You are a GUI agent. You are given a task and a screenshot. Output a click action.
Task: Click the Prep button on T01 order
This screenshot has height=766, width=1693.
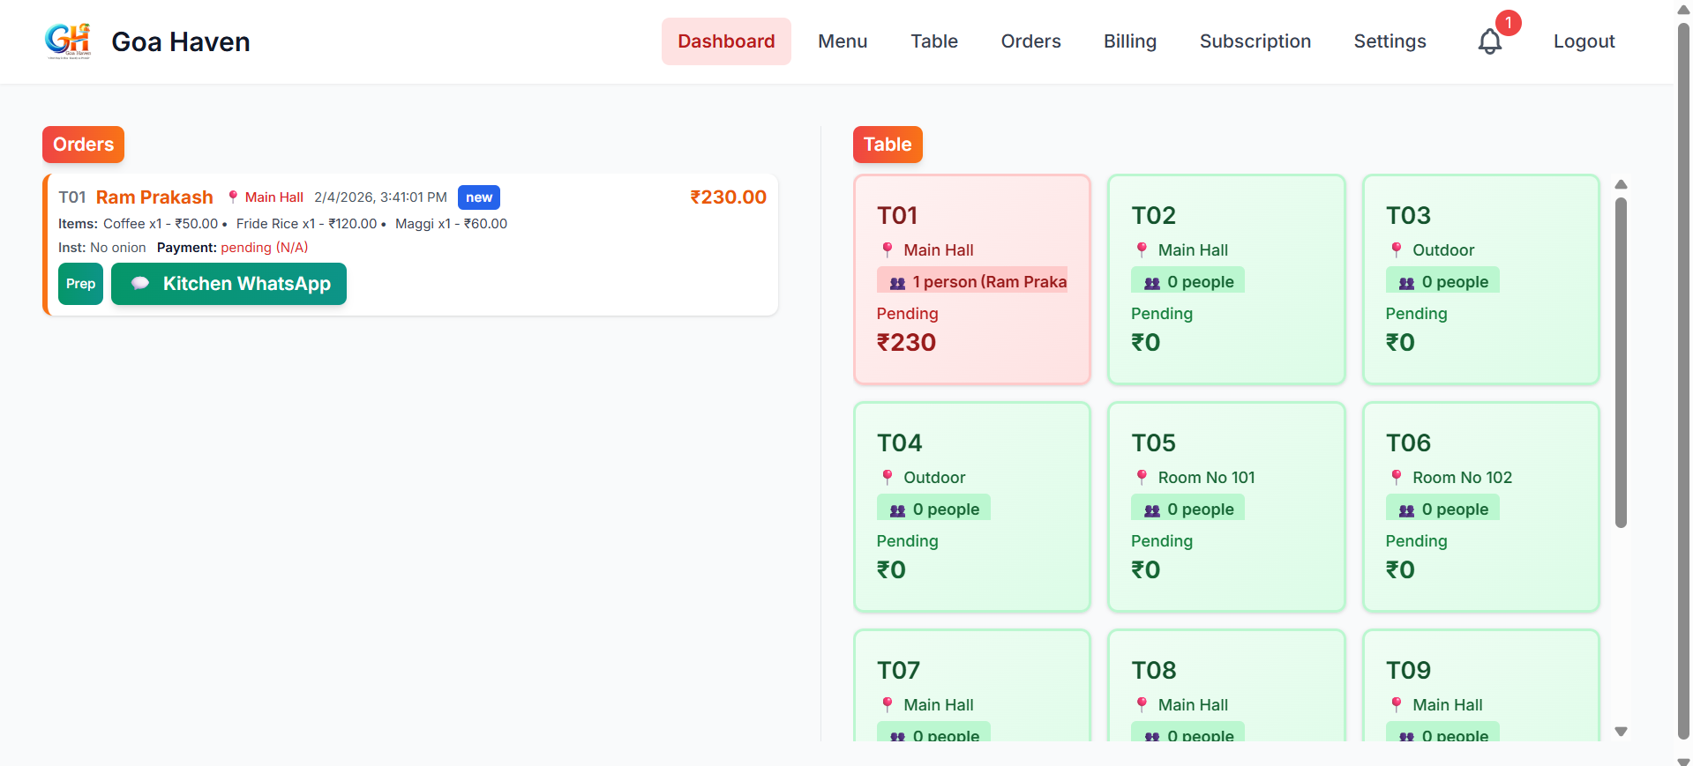(80, 284)
